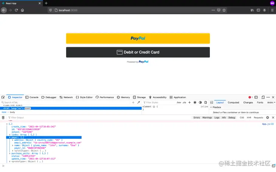276x172 pixels.
Task: Select the Changes sidebar tab
Action: coord(248,103)
